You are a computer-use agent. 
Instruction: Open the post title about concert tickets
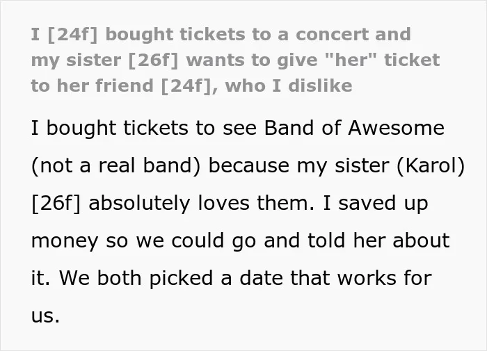tap(235, 60)
